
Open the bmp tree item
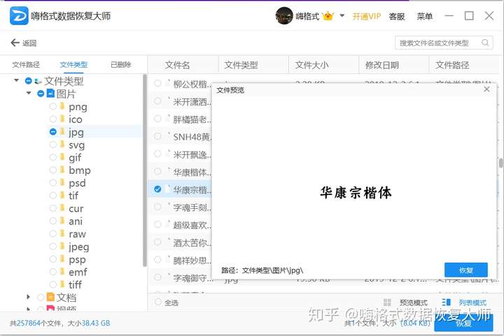(x=79, y=170)
